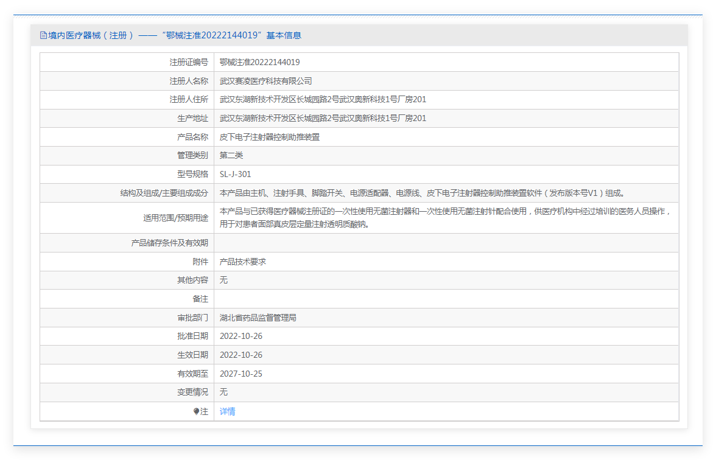716x460 pixels.
Task: Click the 有效期至 label
Action: [192, 374]
